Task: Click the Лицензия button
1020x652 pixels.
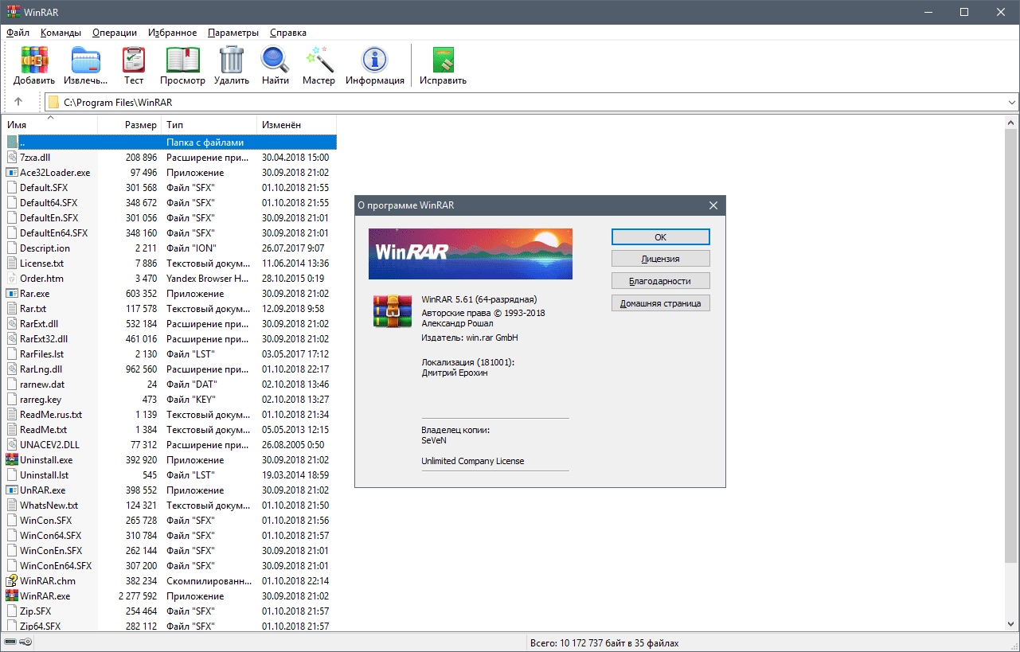Action: click(x=660, y=259)
